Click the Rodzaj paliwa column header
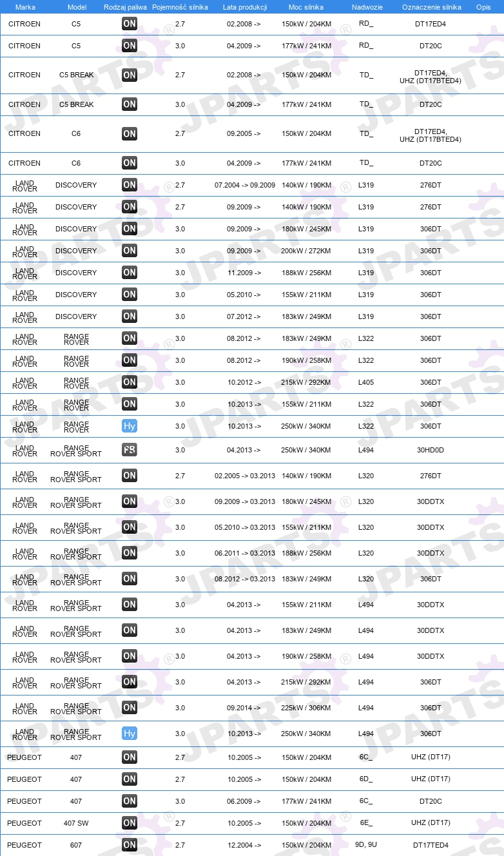The height and width of the screenshot is (856, 504). [125, 7]
